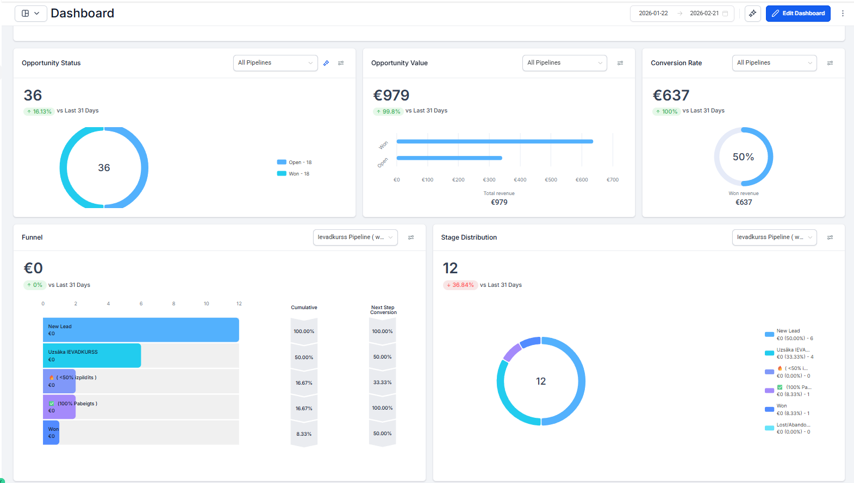Click the 33.33% next step conversion value
854x483 pixels.
[x=382, y=382]
